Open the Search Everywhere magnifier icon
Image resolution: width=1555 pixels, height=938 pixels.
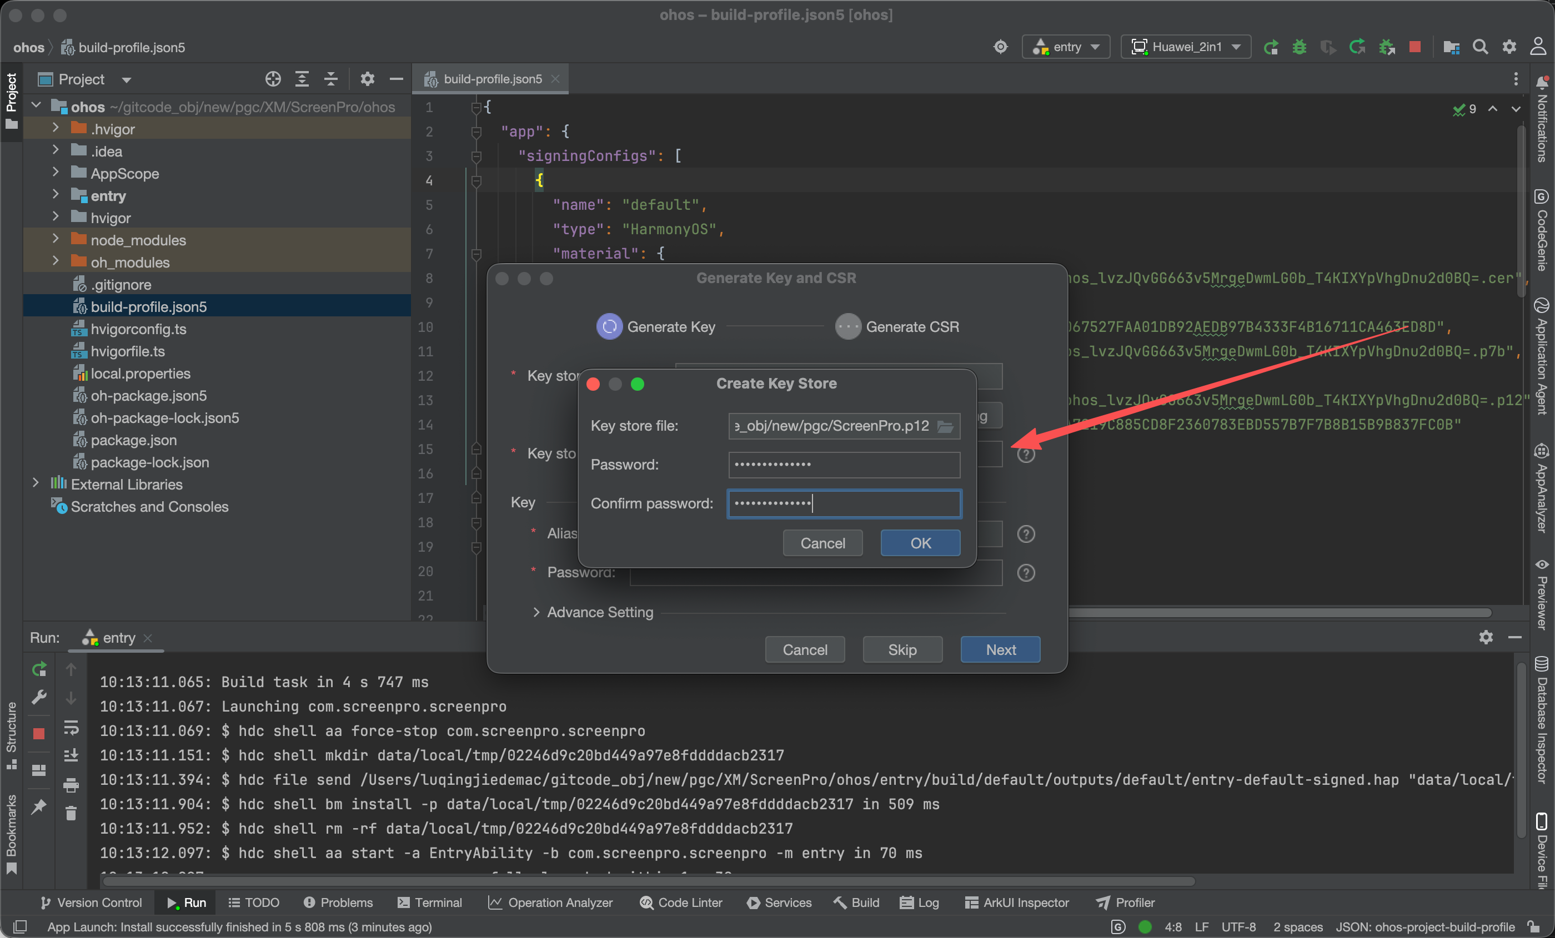pos(1480,47)
